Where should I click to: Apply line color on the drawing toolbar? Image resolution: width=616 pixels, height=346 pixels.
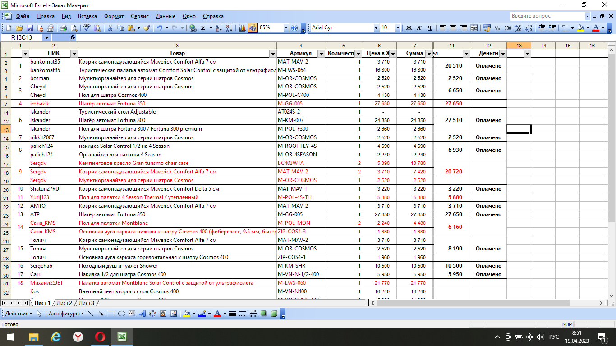(202, 314)
